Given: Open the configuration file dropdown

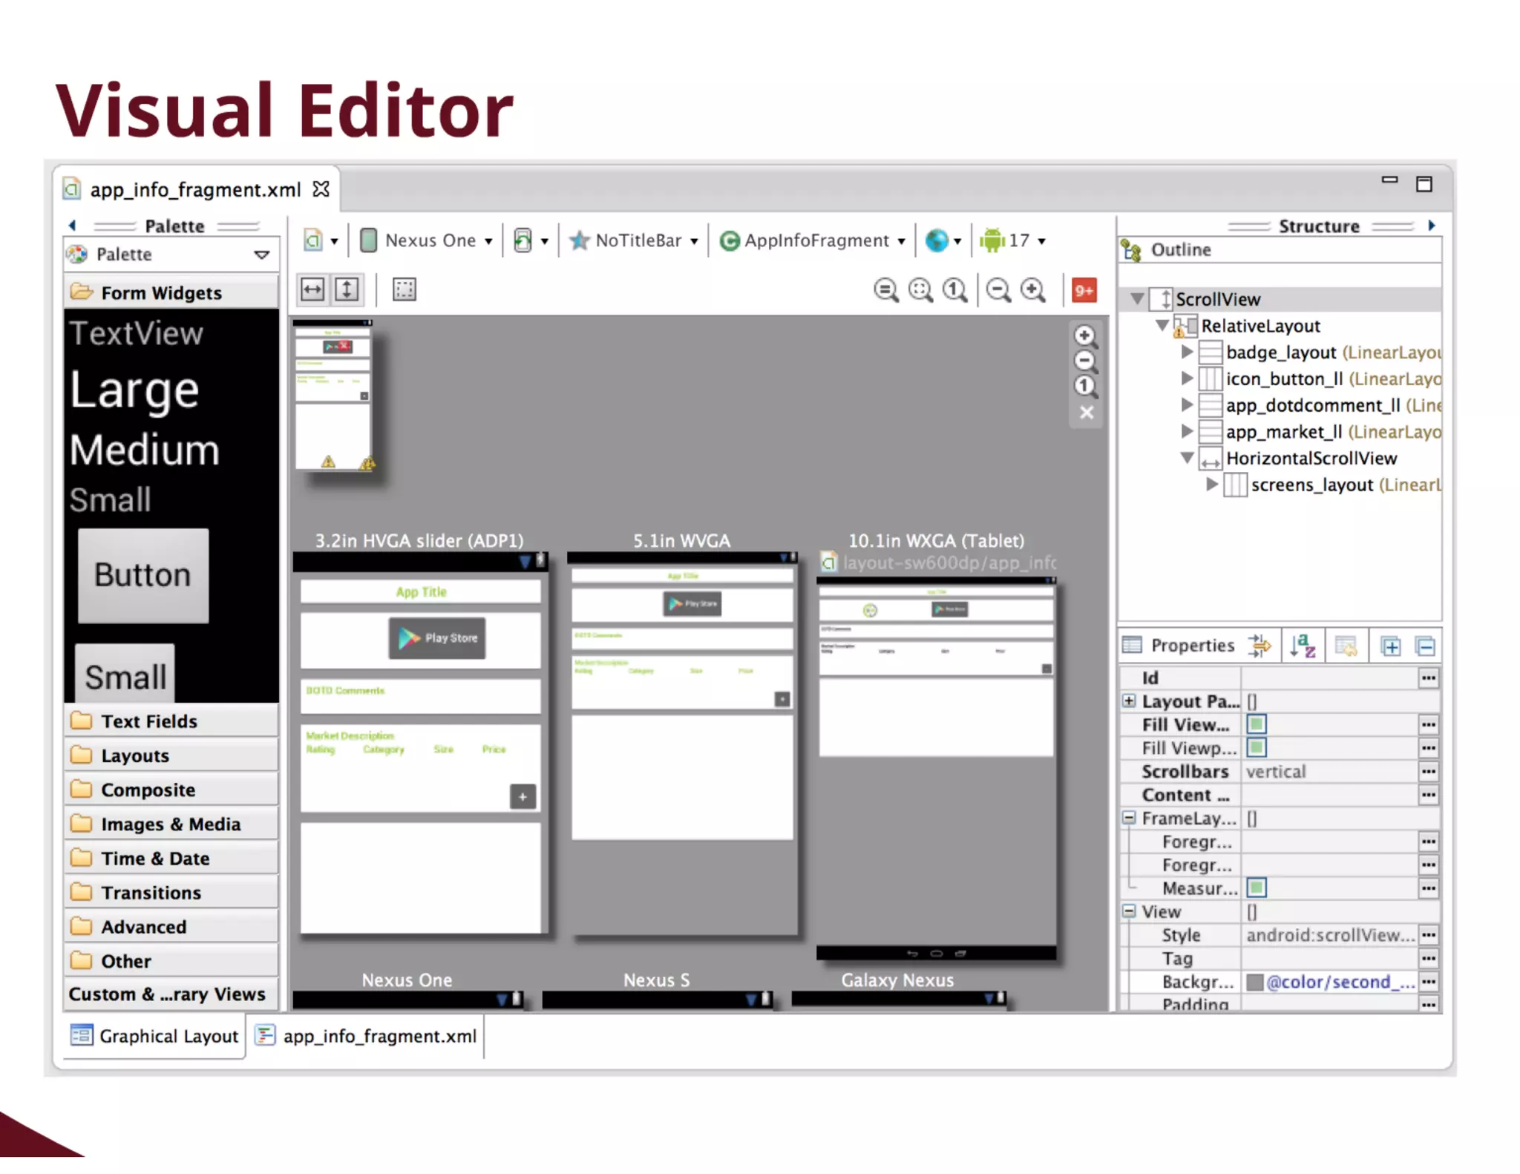Looking at the screenshot, I should (321, 240).
